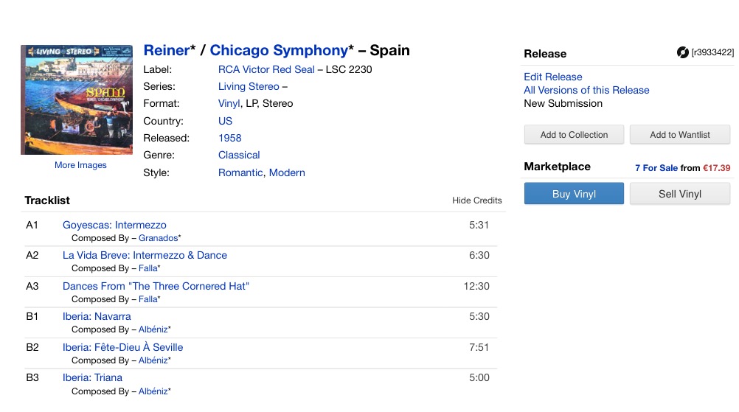Click the Buy Vinyl button
Viewport: 739px width, 412px height.
(x=574, y=194)
